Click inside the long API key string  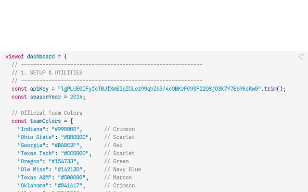pos(159,89)
